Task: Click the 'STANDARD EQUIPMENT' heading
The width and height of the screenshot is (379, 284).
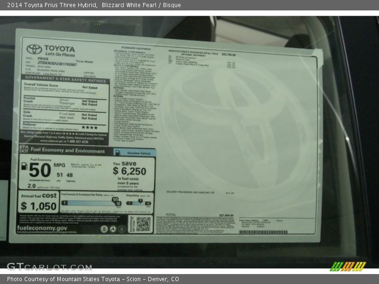Action: pyautogui.click(x=136, y=49)
